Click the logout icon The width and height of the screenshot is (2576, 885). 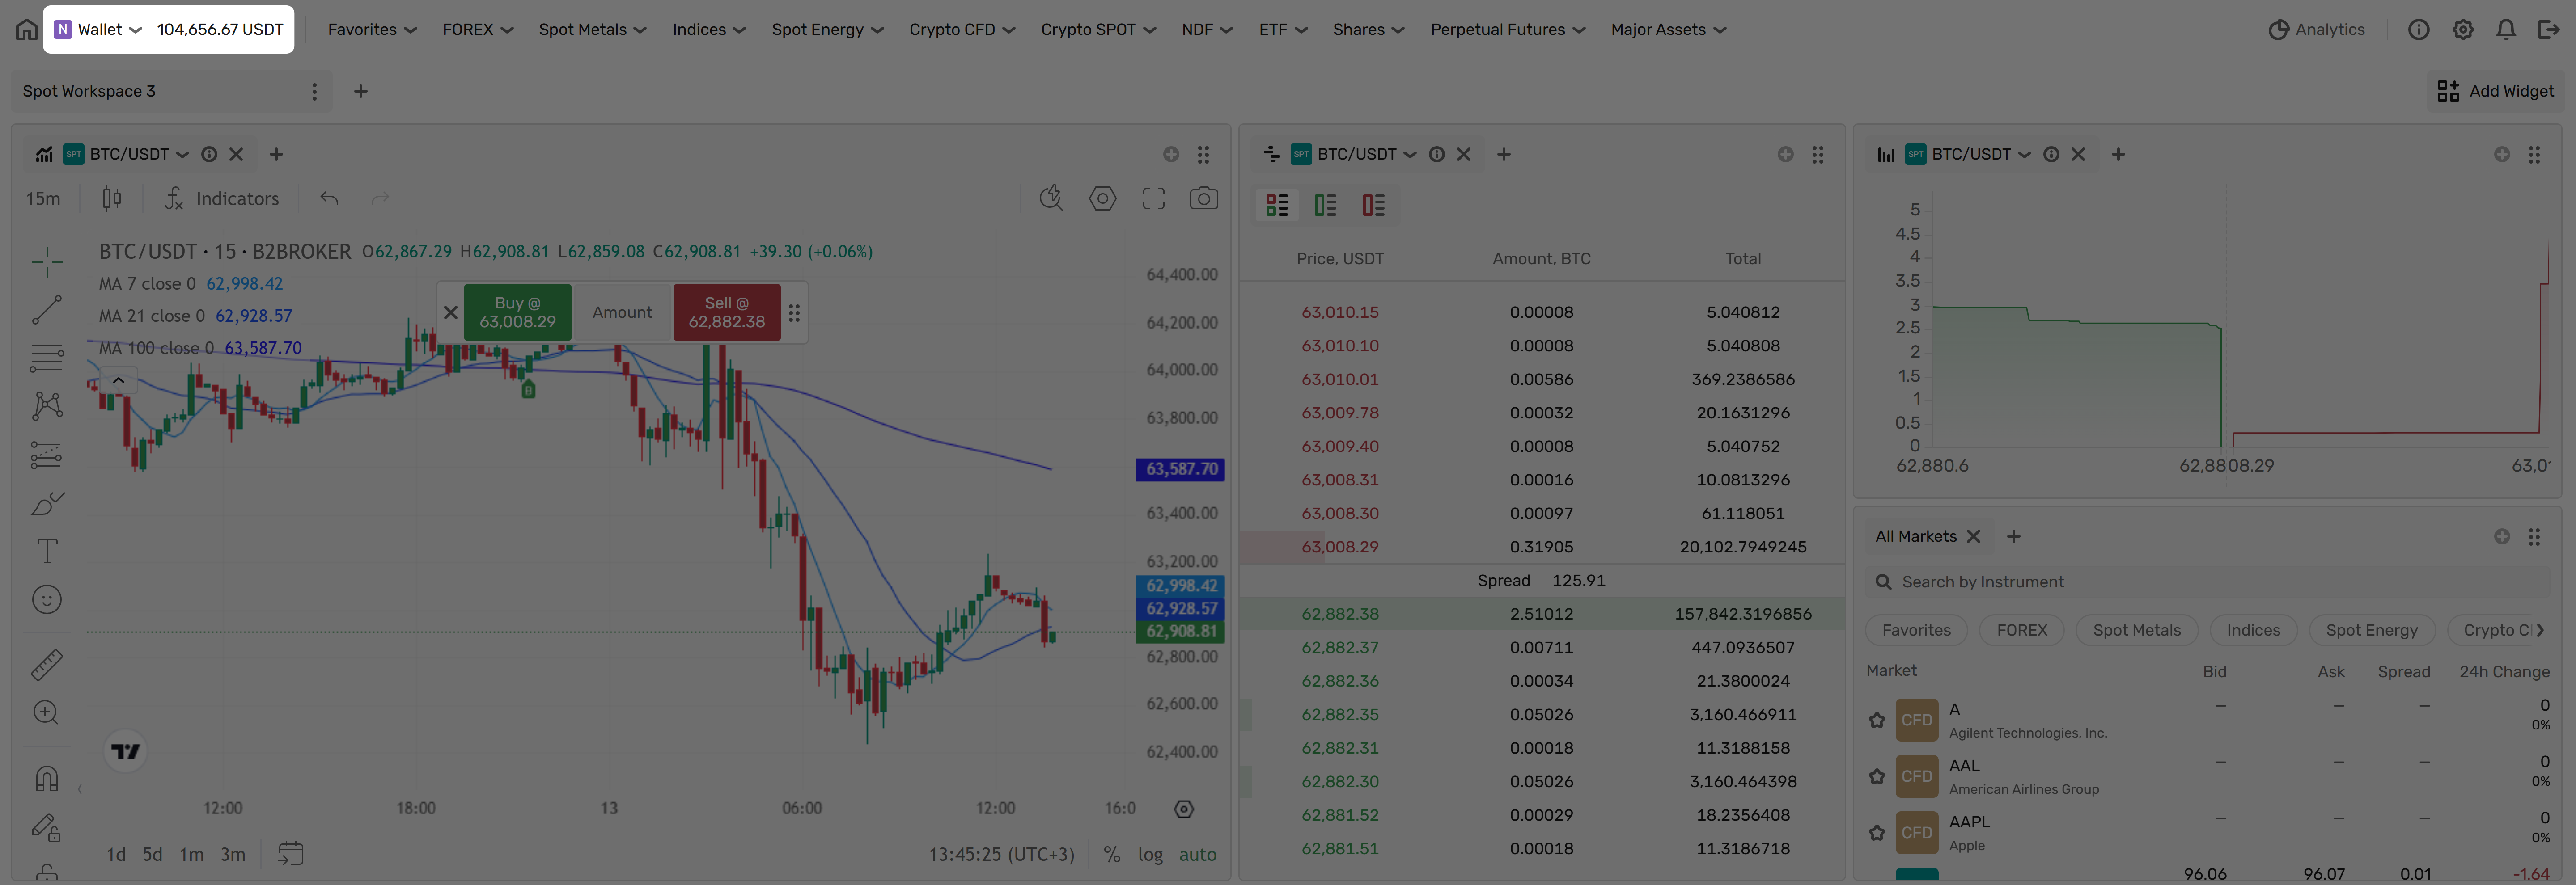(2549, 29)
